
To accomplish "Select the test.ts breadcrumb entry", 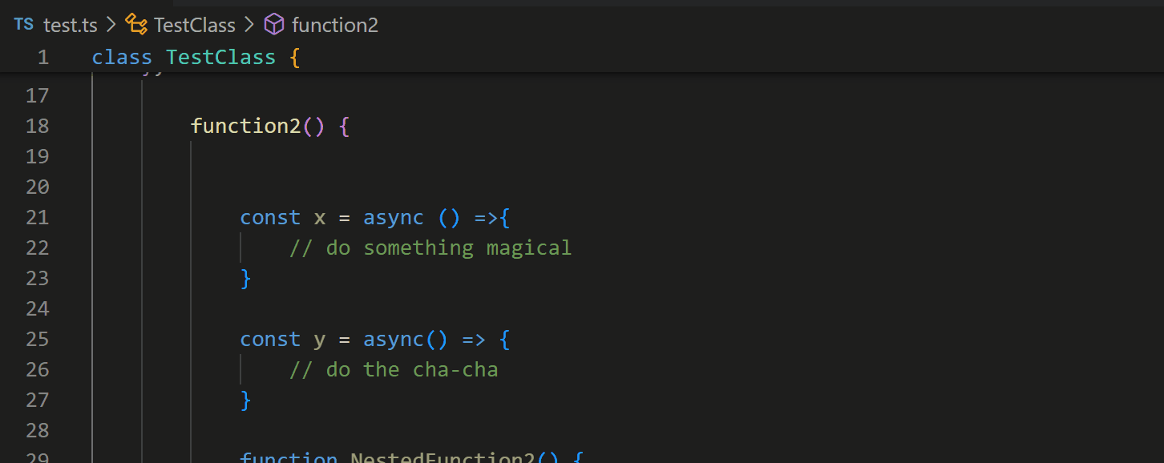I will [x=71, y=25].
